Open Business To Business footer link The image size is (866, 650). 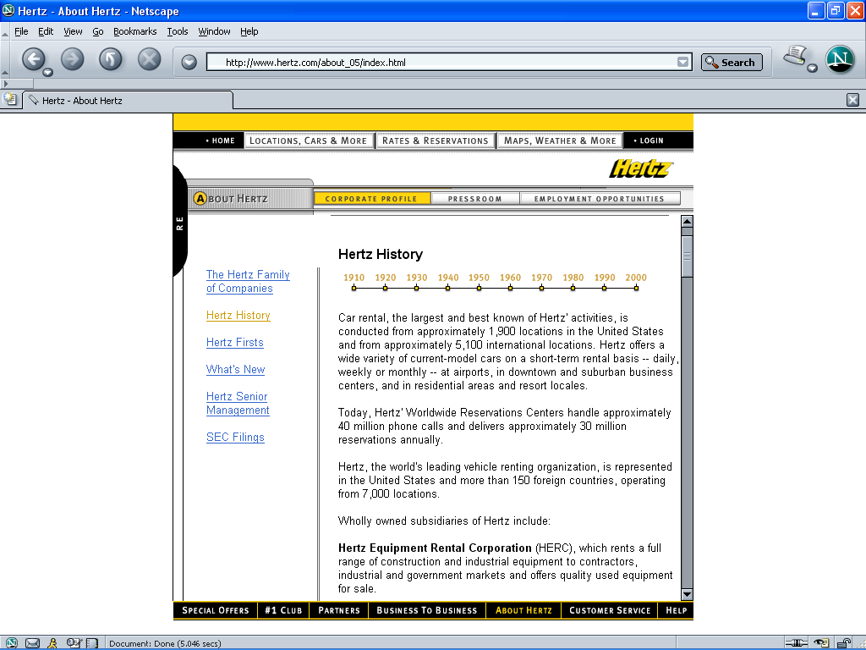click(427, 610)
